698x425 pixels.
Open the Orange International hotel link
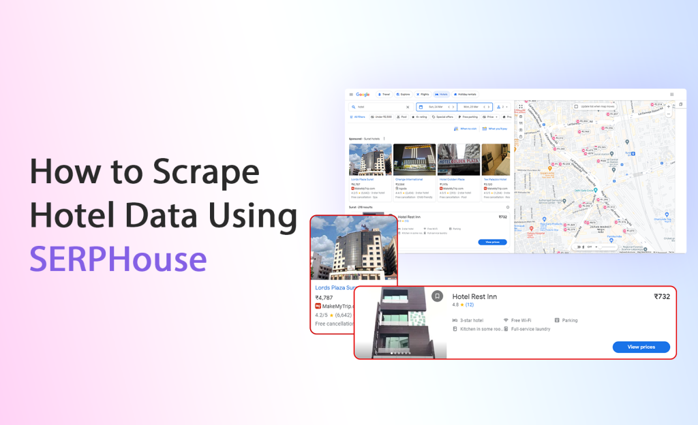pos(409,179)
